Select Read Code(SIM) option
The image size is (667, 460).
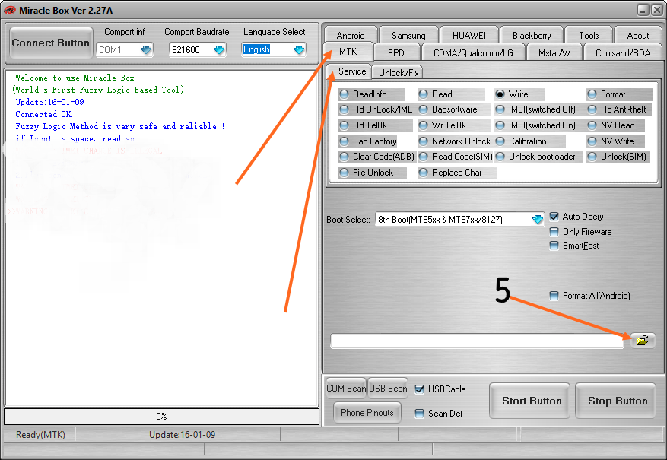tap(456, 157)
